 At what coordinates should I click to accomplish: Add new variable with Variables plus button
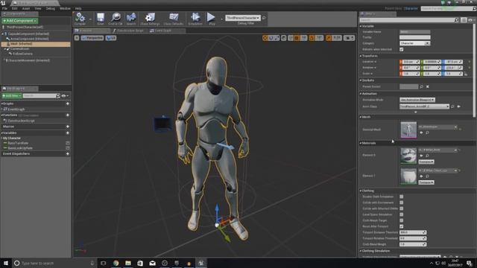click(68, 133)
